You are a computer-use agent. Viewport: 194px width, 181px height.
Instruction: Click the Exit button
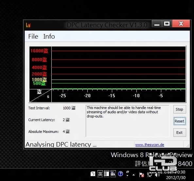tap(180, 133)
